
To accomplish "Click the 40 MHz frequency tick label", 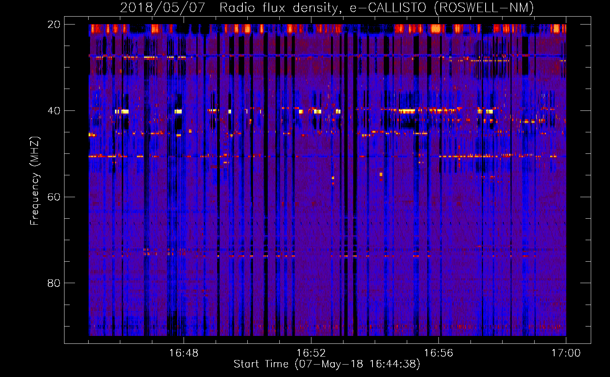I will pos(54,111).
